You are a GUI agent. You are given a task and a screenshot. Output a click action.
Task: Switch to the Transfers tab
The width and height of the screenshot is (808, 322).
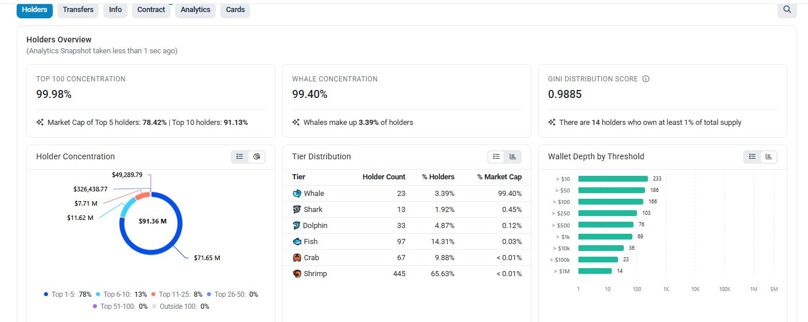click(x=78, y=10)
